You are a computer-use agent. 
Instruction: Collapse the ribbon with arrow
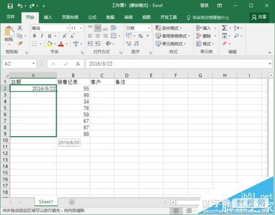click(269, 52)
